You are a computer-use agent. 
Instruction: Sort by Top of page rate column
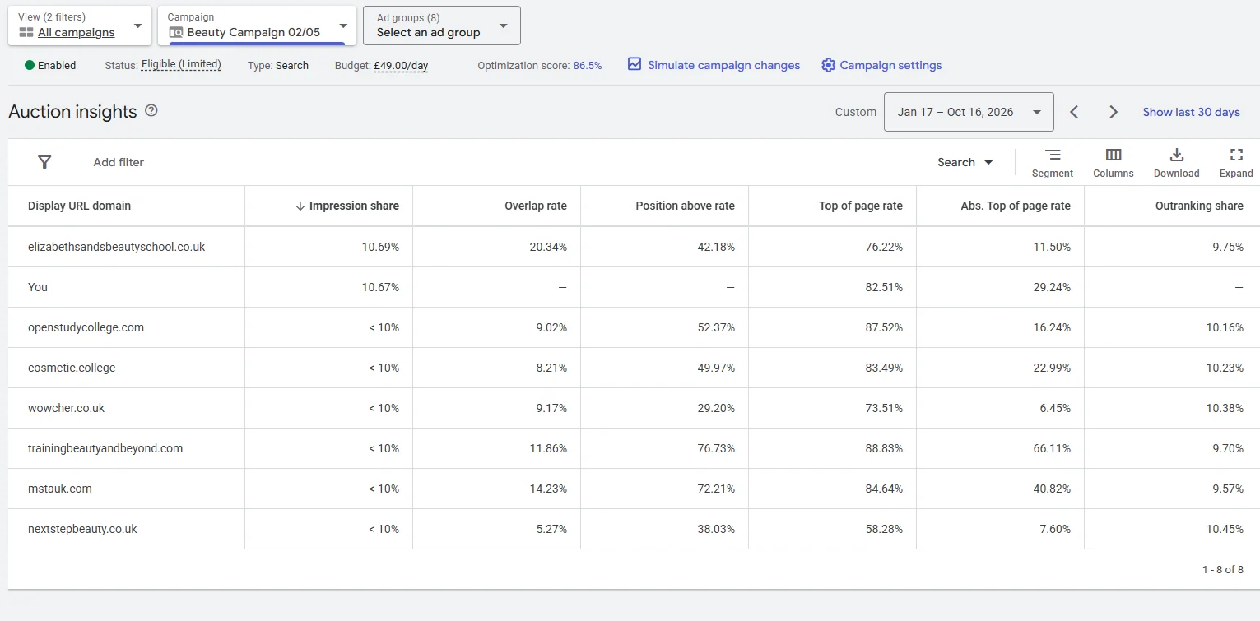861,206
